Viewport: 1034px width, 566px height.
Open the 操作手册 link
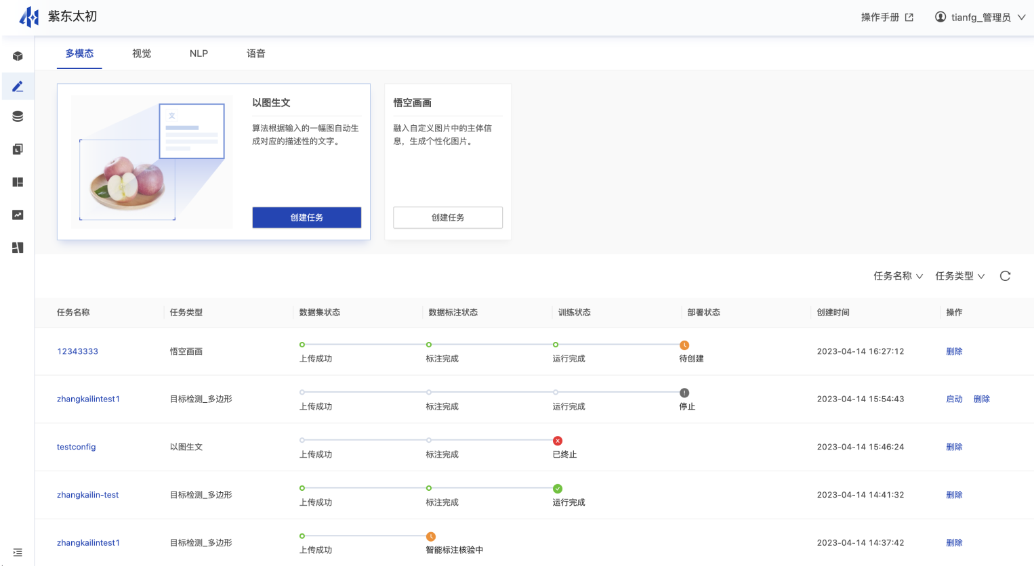pos(880,18)
